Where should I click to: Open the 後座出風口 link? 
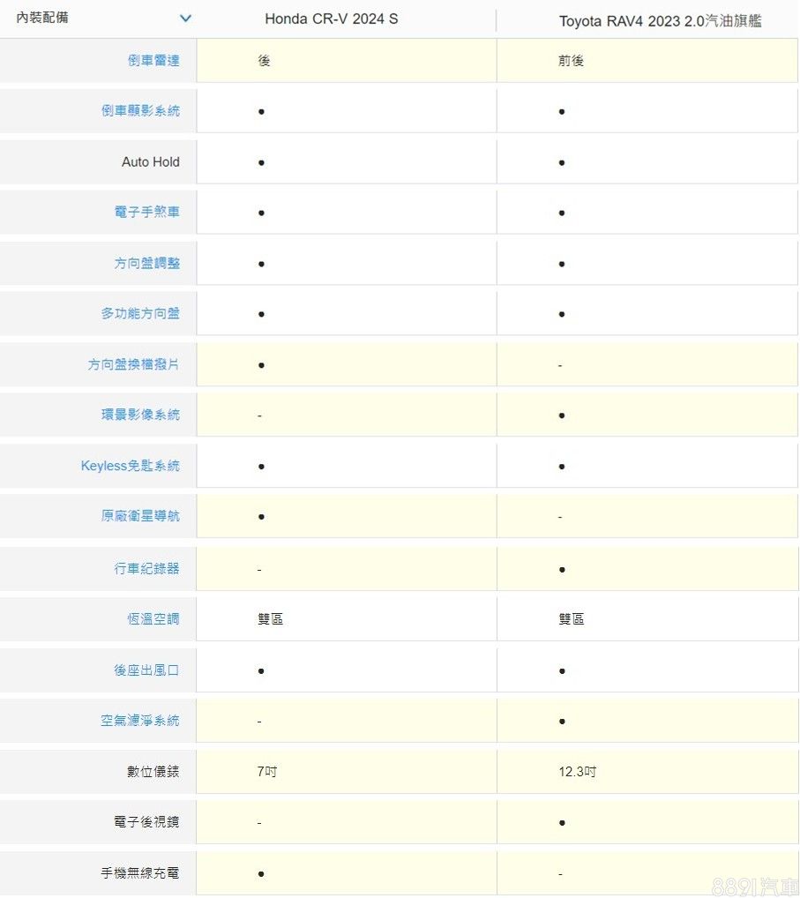[146, 670]
